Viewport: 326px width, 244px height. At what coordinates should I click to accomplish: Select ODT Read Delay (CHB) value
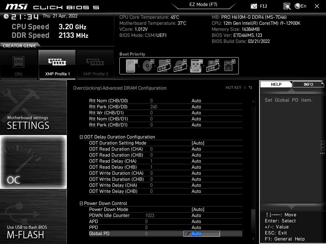[196, 167]
